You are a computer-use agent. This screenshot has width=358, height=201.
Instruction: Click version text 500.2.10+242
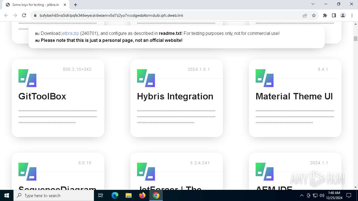click(77, 69)
